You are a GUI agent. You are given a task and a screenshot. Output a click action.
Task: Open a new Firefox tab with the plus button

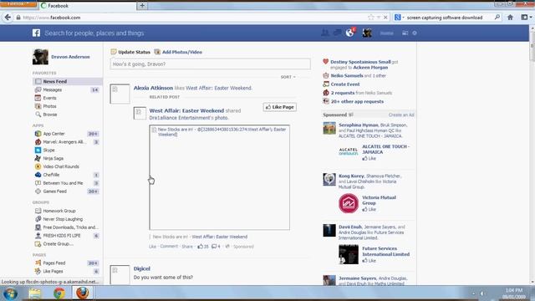[x=142, y=6]
